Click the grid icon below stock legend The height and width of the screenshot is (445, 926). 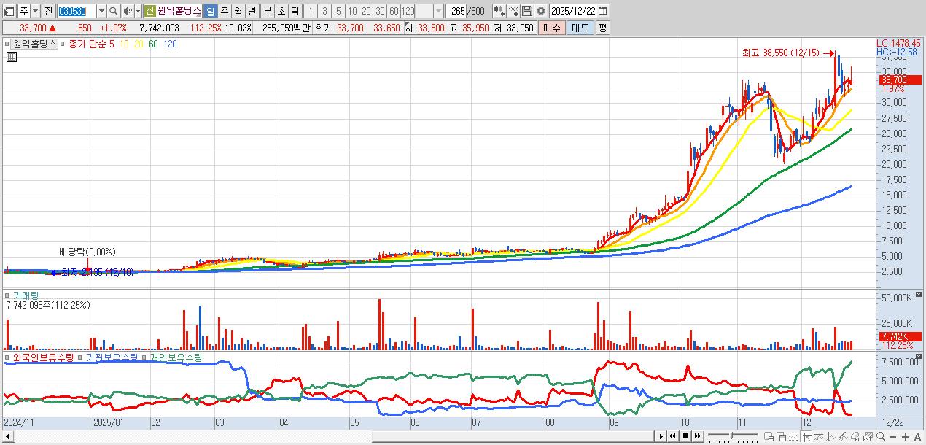10,56
